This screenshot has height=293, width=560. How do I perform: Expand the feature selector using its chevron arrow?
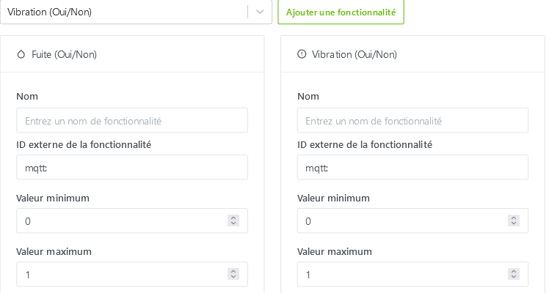point(259,12)
